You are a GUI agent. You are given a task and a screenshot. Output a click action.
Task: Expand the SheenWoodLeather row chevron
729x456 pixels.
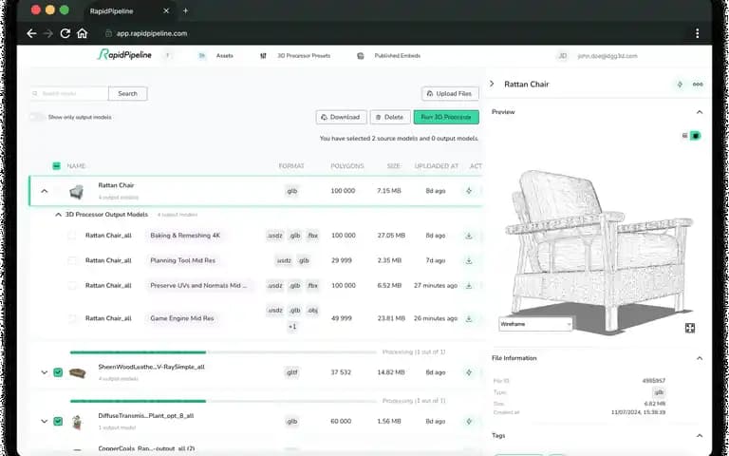point(45,372)
